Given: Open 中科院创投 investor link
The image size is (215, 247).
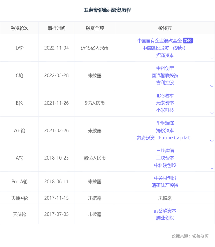Looking at the screenshot, I should point(165,165).
